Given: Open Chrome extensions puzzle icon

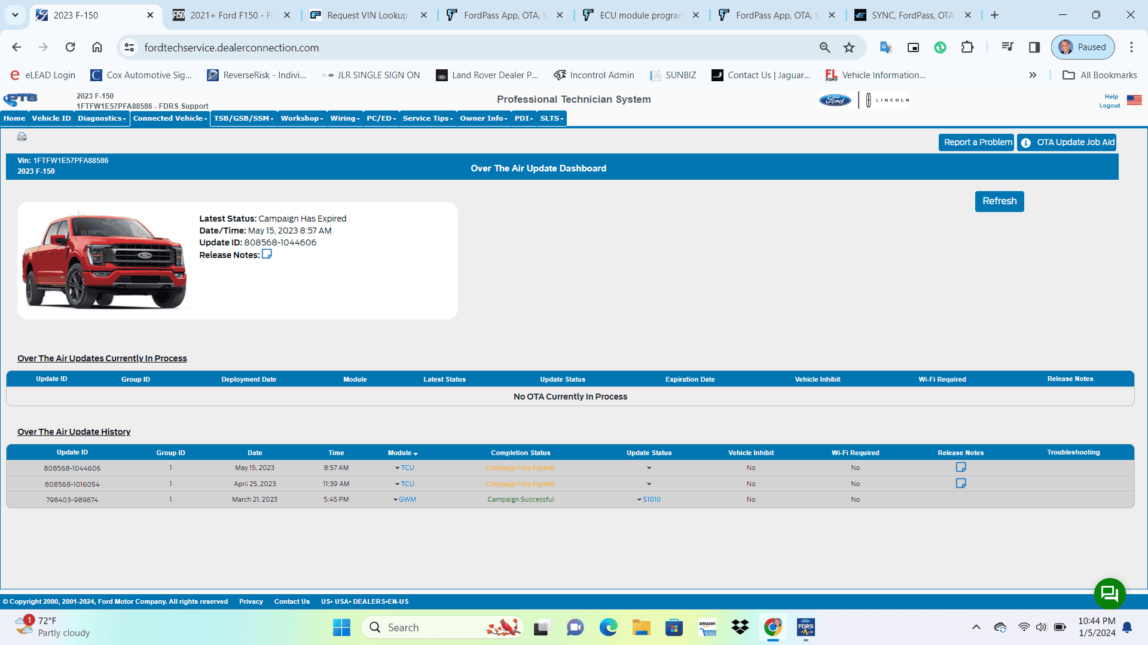Looking at the screenshot, I should 967,48.
